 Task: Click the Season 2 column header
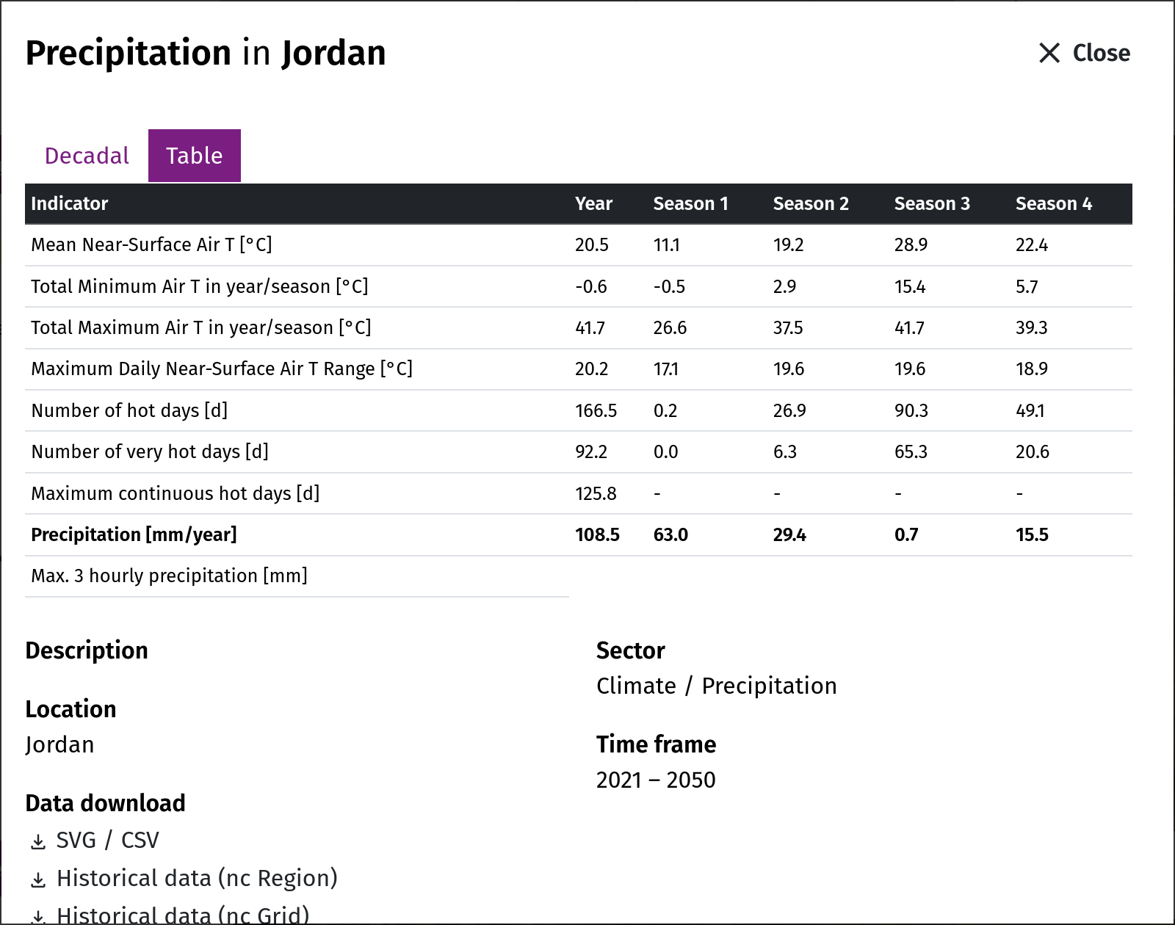pos(811,203)
